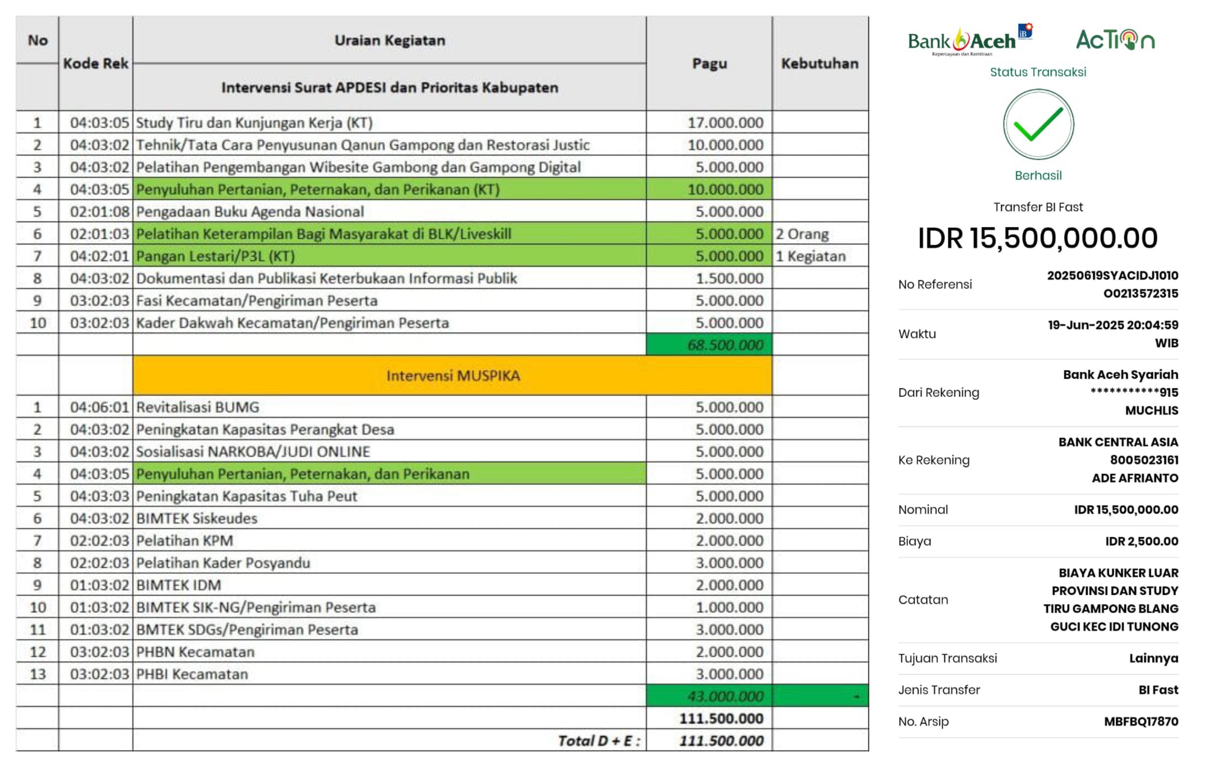This screenshot has width=1208, height=767.
Task: Click 'Peningkatan Kapasitas Perangkat Desa' cell
Action: pyautogui.click(x=389, y=429)
